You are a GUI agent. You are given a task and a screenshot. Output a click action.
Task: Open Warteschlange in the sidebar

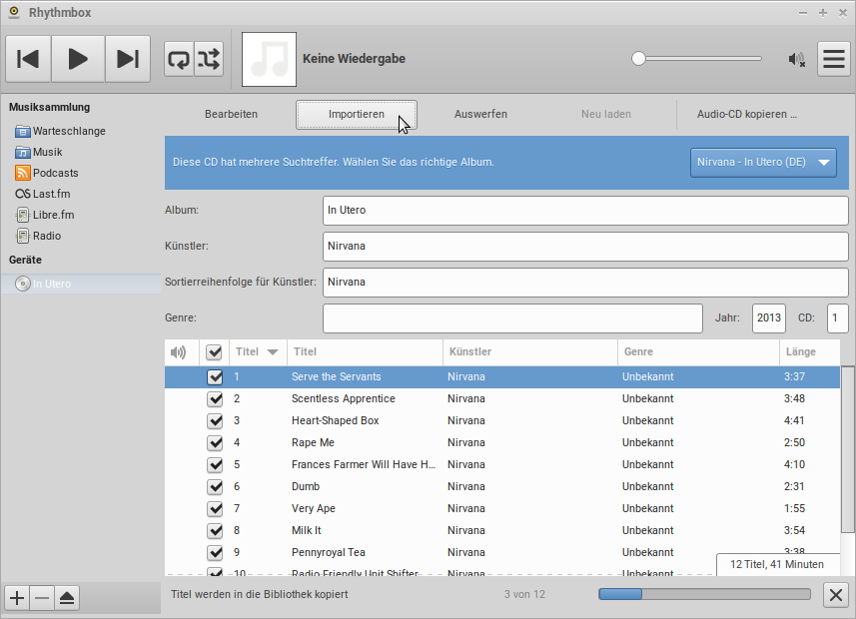[x=69, y=131]
